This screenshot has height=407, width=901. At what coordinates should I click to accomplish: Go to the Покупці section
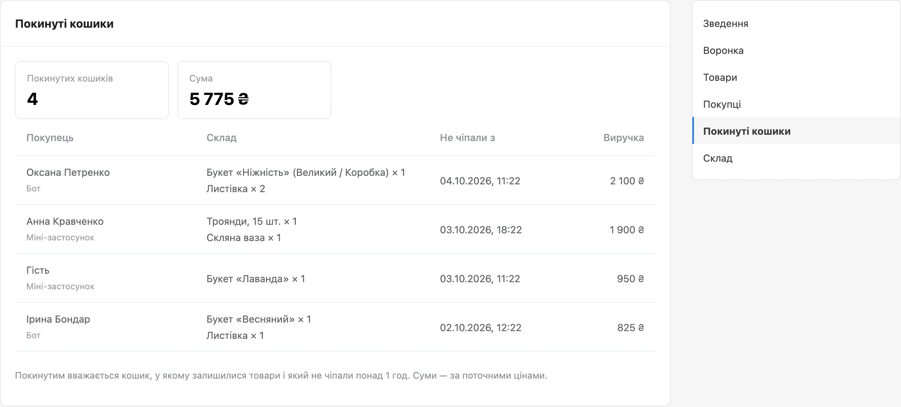tap(796, 104)
